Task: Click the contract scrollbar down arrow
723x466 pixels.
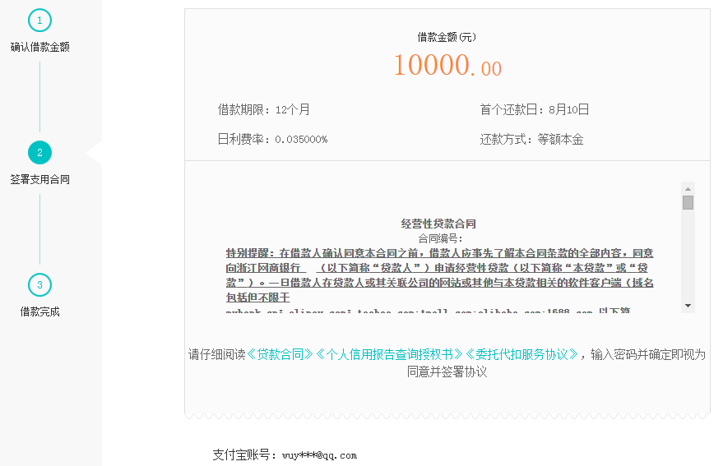Action: point(688,306)
